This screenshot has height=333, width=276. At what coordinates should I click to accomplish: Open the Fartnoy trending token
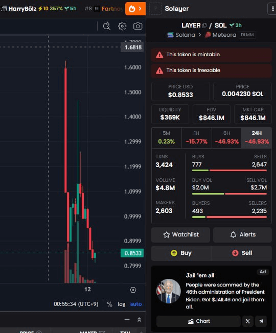pyautogui.click(x=104, y=9)
